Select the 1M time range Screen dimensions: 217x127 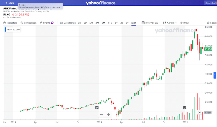[x=91, y=23]
